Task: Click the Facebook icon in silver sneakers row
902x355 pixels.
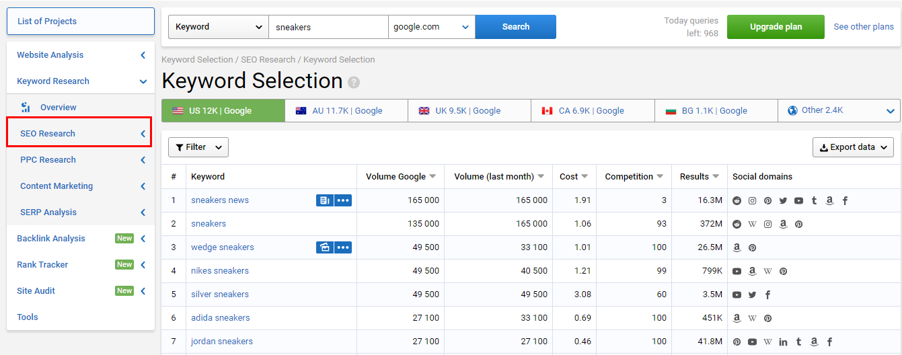Action: [768, 294]
